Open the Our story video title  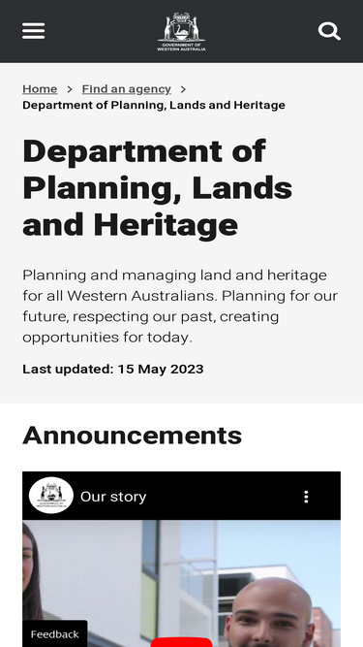[x=113, y=497]
